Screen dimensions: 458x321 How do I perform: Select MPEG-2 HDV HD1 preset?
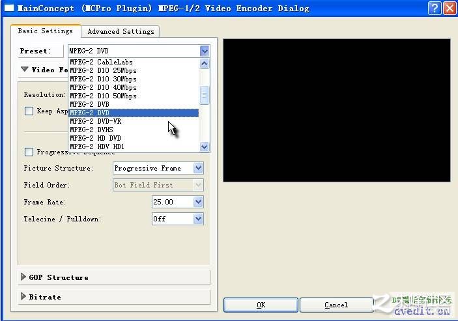point(134,147)
